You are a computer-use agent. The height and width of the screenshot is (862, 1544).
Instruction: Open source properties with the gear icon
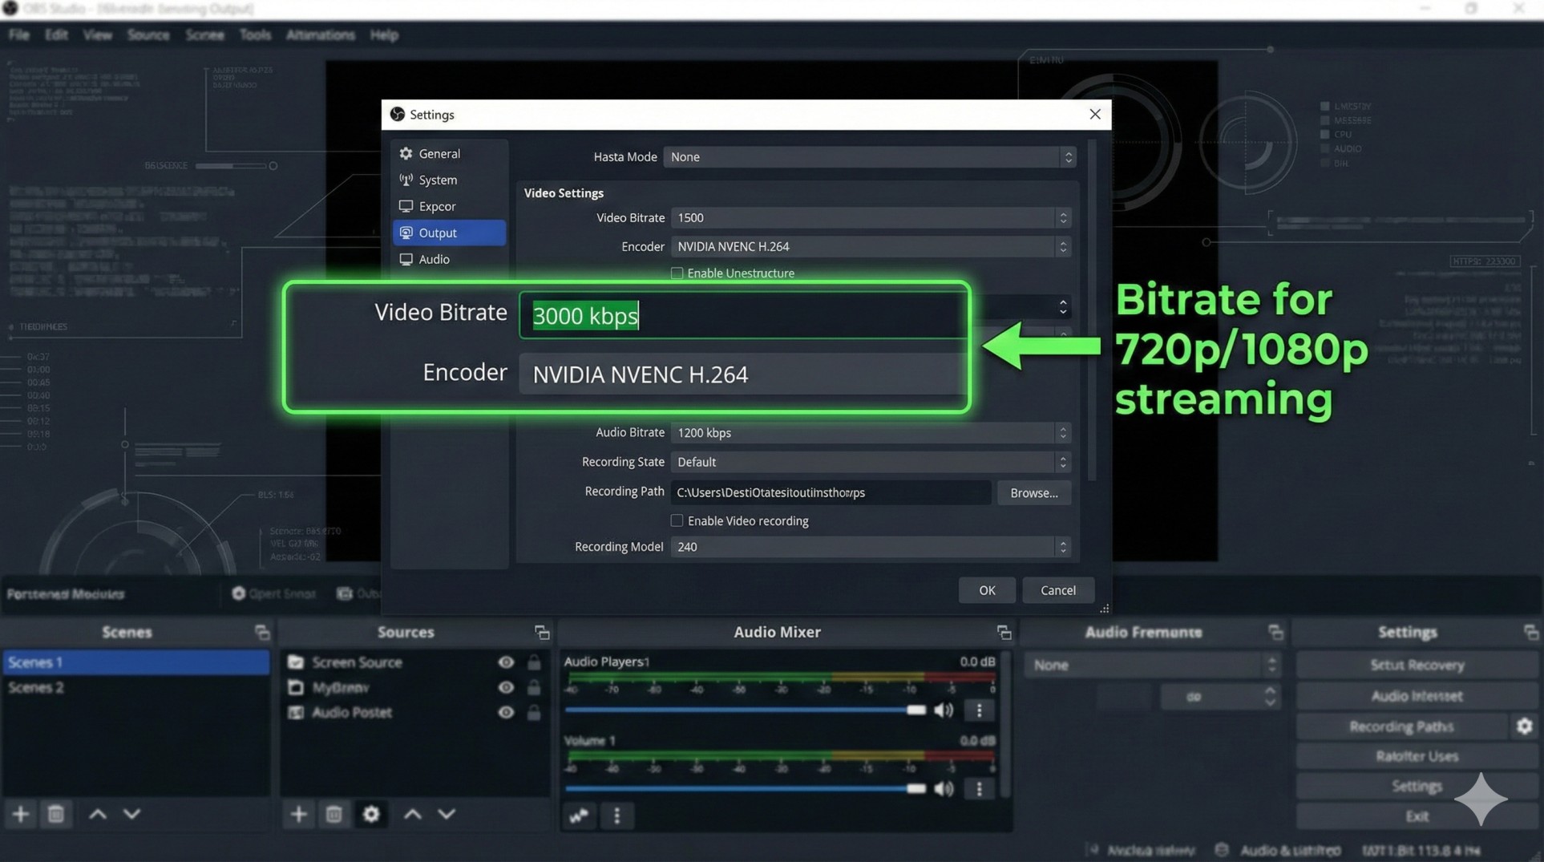371,814
